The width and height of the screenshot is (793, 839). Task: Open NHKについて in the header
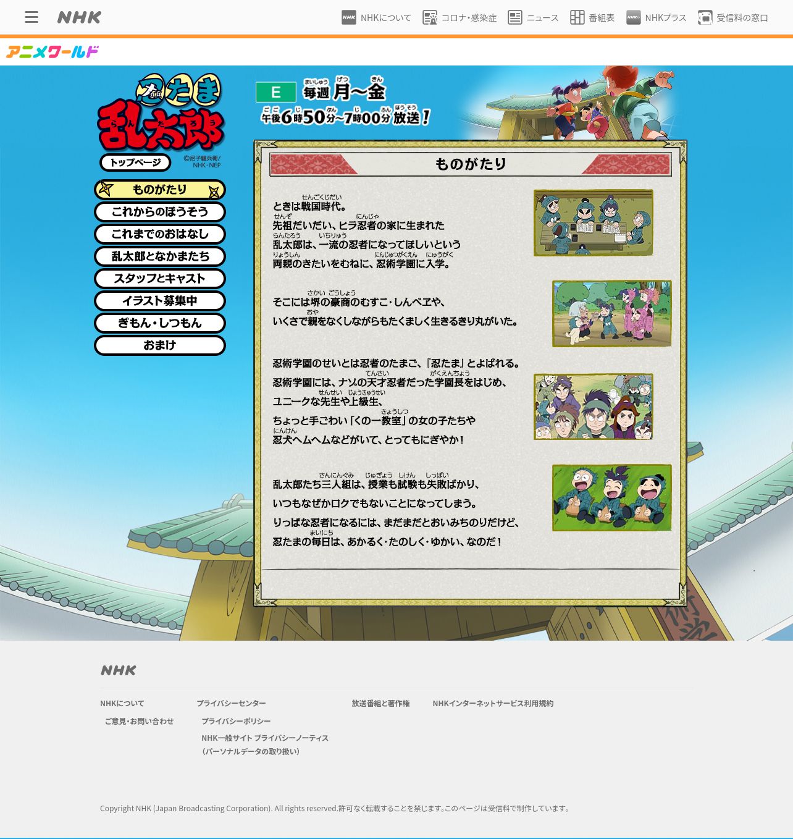tap(376, 17)
